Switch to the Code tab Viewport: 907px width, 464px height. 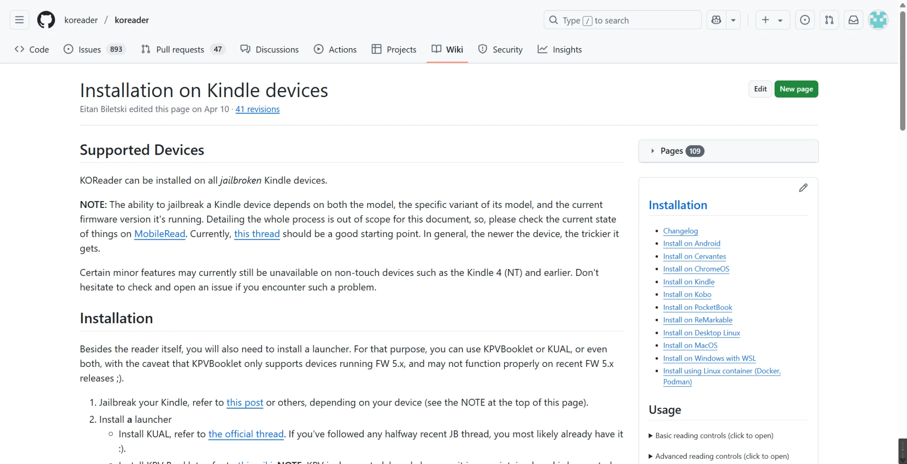pos(32,49)
